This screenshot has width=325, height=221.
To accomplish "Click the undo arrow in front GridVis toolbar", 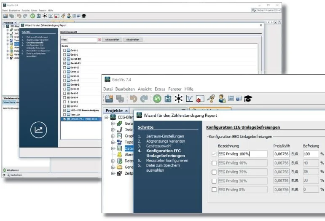I will [x=133, y=99].
